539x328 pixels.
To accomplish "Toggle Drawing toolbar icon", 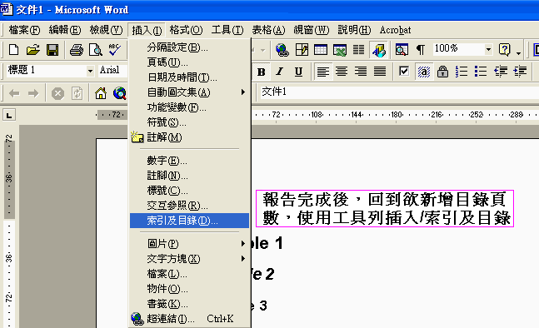I will click(x=379, y=50).
